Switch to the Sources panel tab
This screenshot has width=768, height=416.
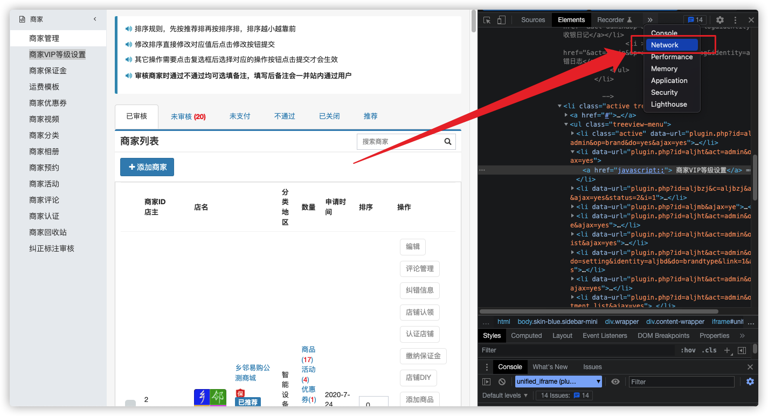(533, 20)
